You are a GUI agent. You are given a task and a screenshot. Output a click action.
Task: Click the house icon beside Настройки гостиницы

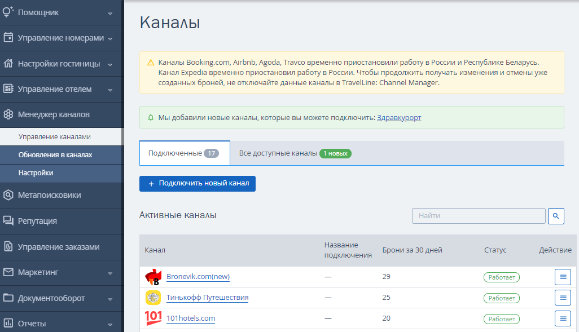click(8, 64)
